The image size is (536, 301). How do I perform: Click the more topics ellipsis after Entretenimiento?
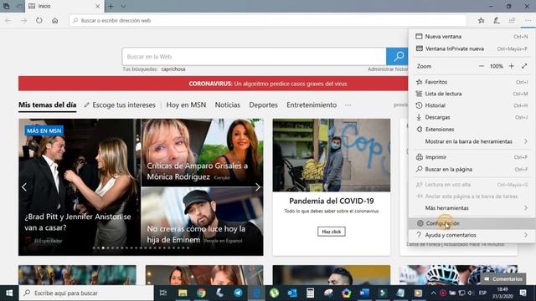click(348, 105)
